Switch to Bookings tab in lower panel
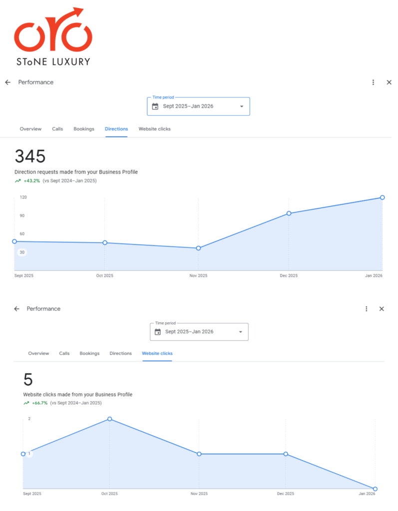398x511 pixels. tap(89, 353)
